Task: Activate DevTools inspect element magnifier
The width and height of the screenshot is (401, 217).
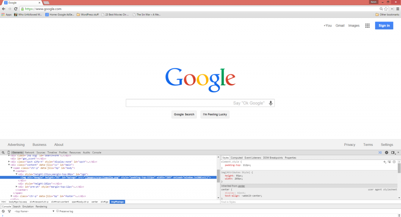Action: click(3, 152)
